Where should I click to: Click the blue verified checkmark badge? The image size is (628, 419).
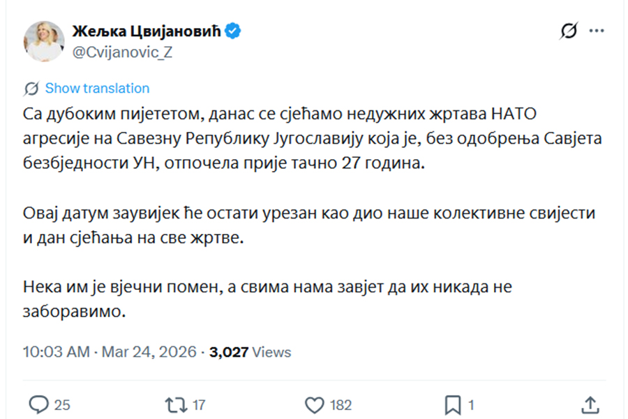234,30
